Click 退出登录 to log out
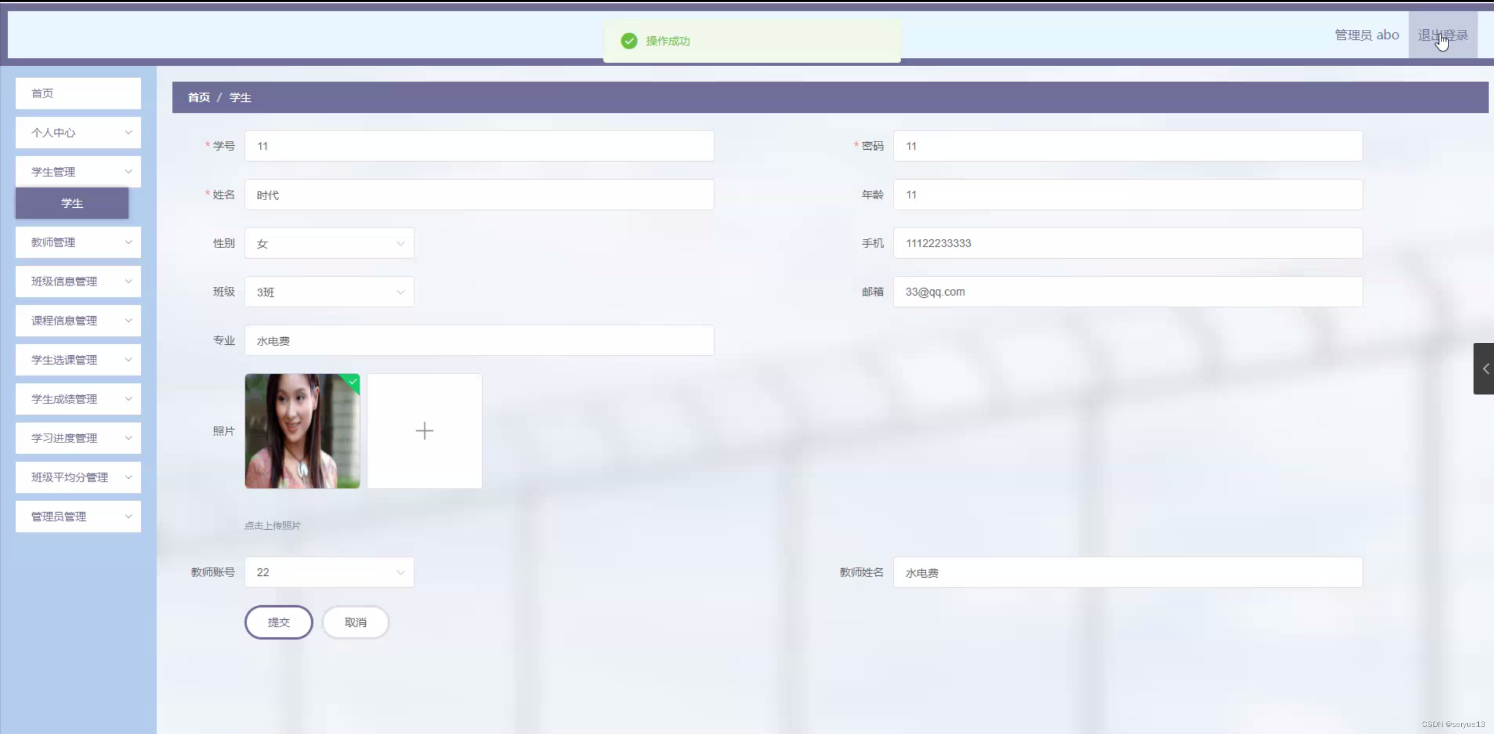1494x734 pixels. pos(1441,34)
